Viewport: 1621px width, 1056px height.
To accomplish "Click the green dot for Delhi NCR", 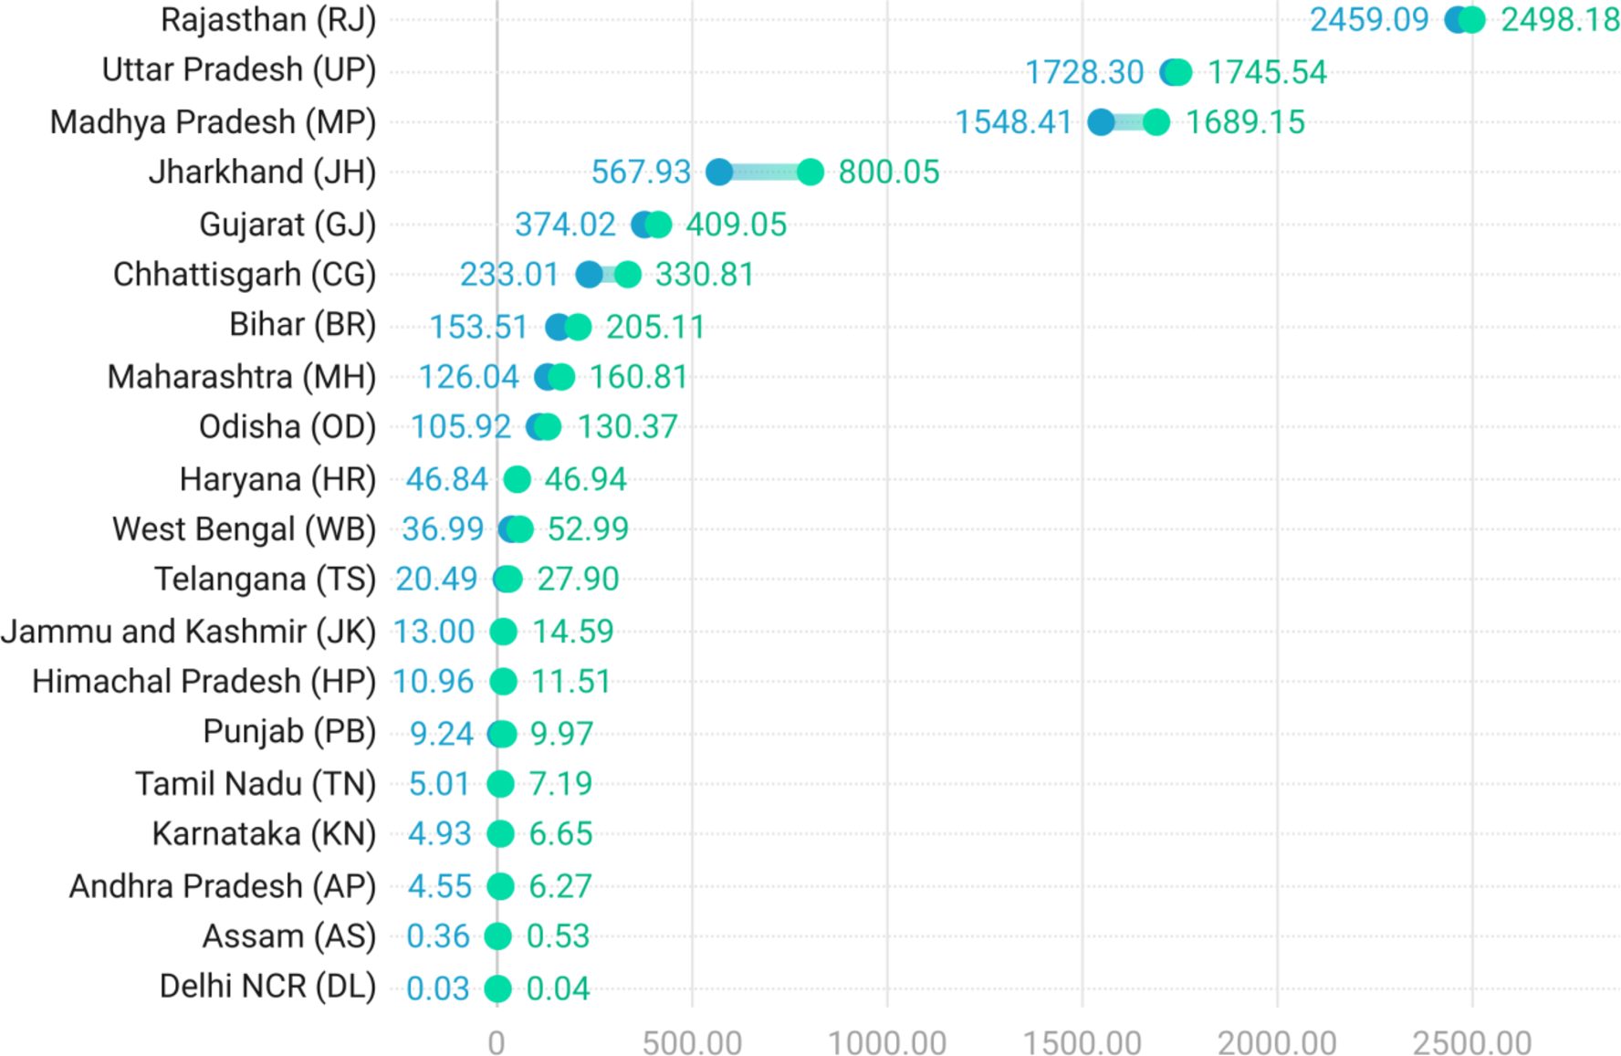I will (x=497, y=988).
